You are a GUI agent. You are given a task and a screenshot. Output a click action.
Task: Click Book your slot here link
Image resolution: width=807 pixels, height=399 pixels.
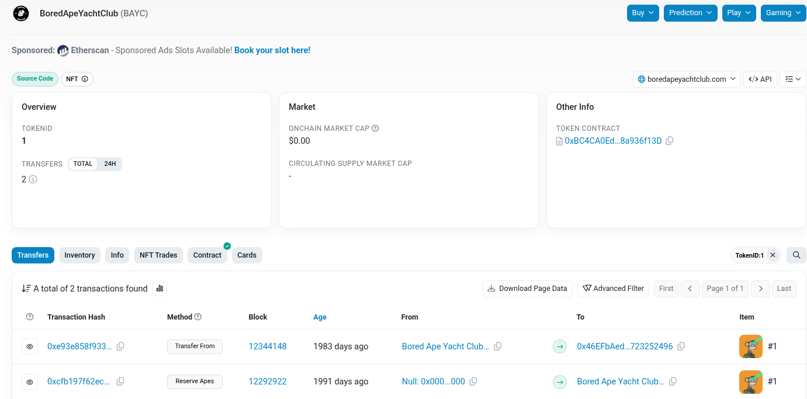272,50
